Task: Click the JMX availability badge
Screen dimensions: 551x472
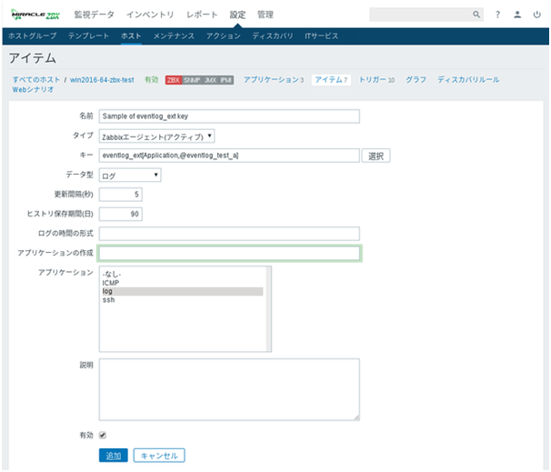Action: 211,80
